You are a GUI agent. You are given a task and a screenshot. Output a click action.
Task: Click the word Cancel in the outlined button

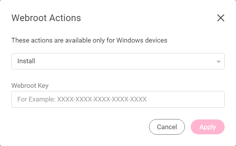[x=167, y=127]
